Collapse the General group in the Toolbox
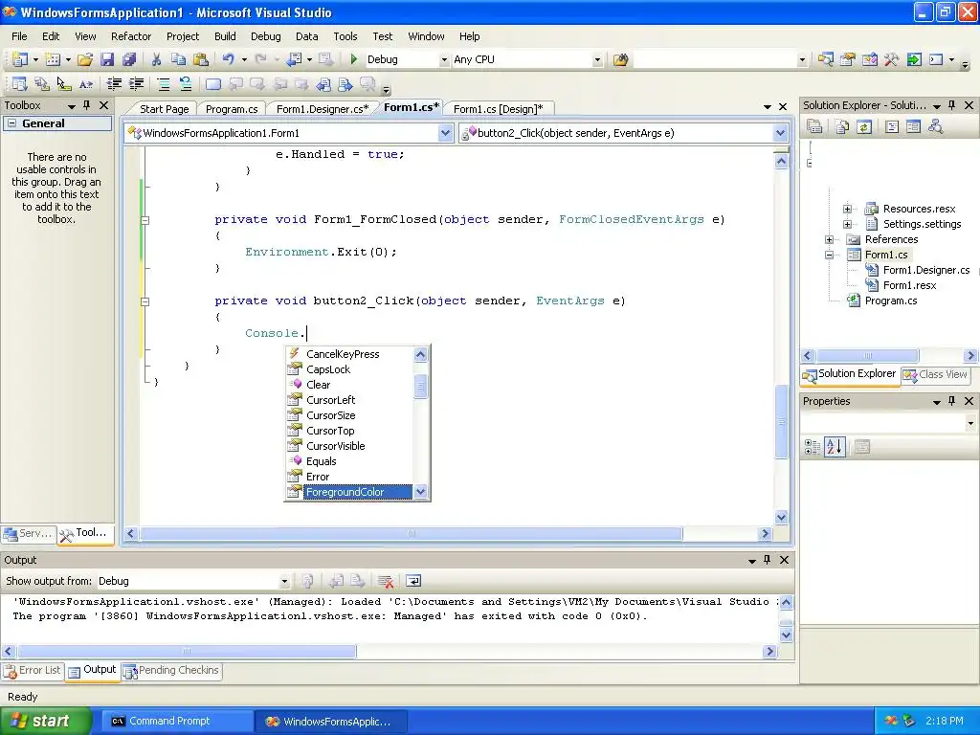Image resolution: width=980 pixels, height=735 pixels. point(11,123)
